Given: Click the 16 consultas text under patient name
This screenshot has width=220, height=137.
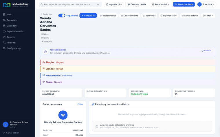Looking at the screenshot, I should tap(47, 42).
